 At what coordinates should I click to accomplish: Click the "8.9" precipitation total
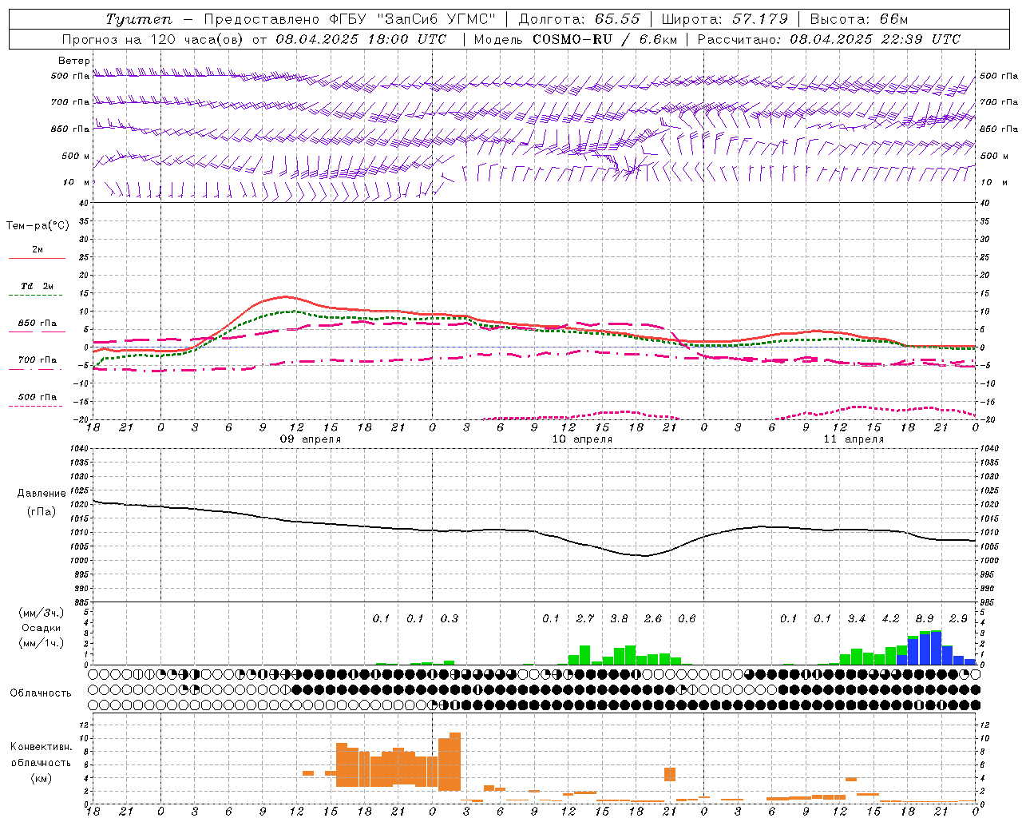click(x=925, y=618)
